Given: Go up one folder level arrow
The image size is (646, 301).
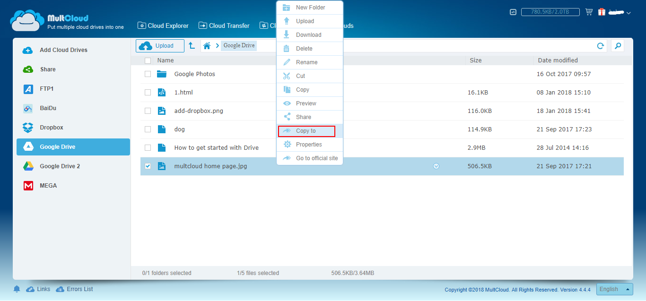Looking at the screenshot, I should 192,45.
